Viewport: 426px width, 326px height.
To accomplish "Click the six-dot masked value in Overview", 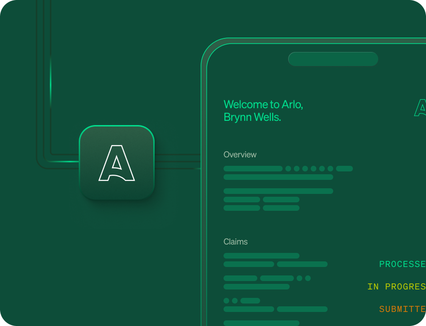I will (x=309, y=169).
